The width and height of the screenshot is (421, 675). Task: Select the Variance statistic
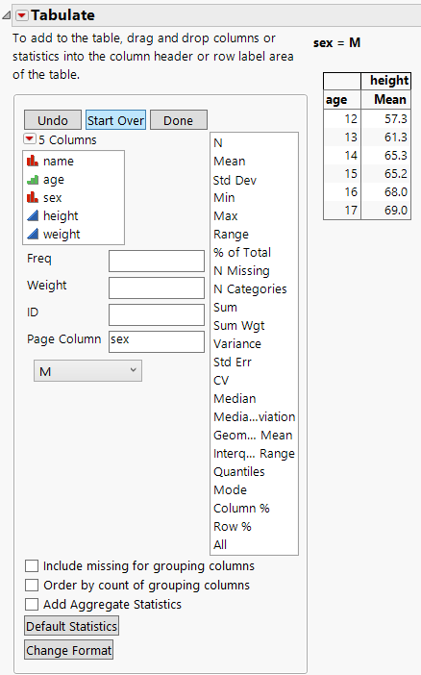[x=237, y=343]
